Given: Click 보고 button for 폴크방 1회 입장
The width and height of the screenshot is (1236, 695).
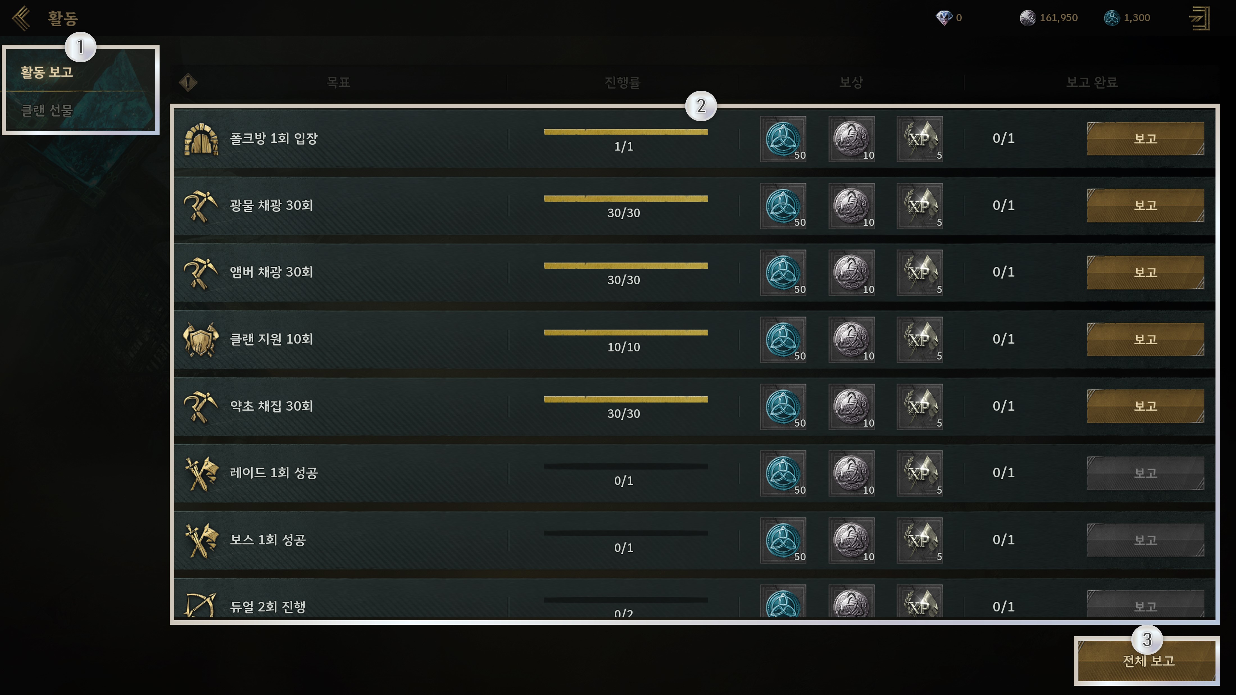Looking at the screenshot, I should (1145, 139).
